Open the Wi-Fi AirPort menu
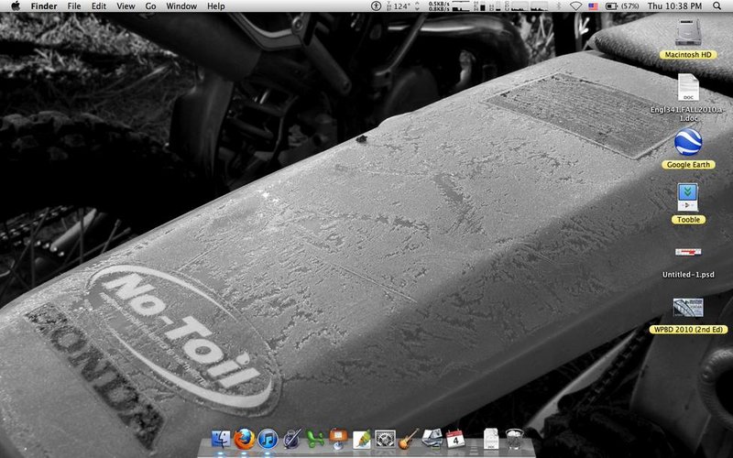 coord(576,6)
